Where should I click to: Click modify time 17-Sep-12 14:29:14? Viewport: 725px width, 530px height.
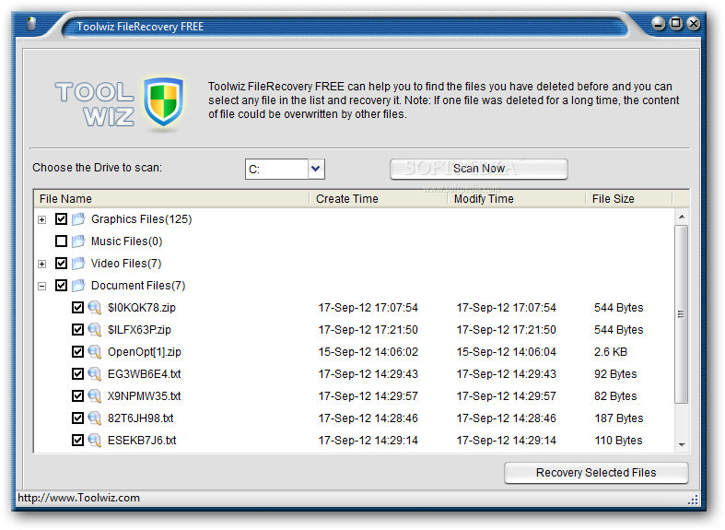[x=507, y=441]
